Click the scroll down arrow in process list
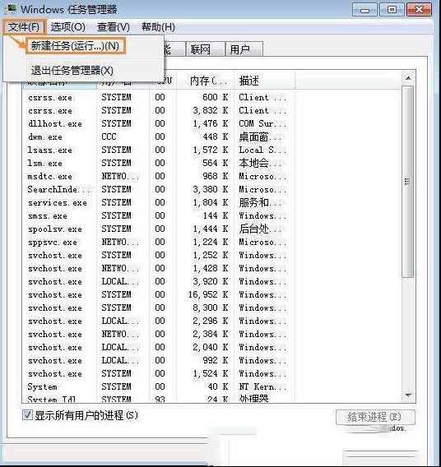The height and width of the screenshot is (467, 441). tap(408, 395)
